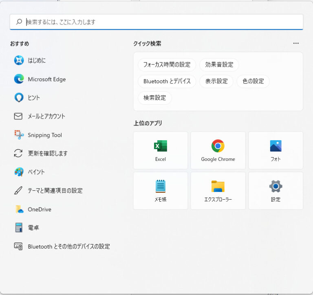
Task: Open the Excel app tile
Action: pos(161,150)
